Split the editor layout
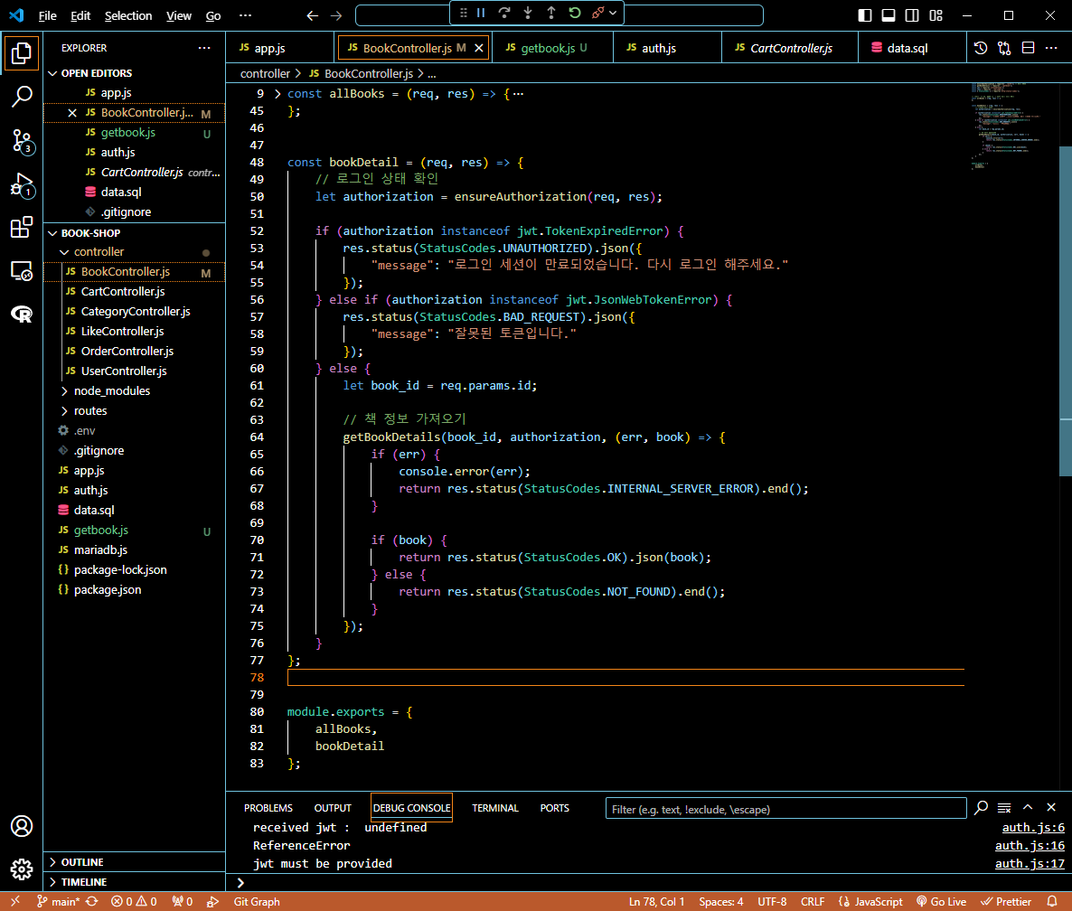 [1028, 48]
